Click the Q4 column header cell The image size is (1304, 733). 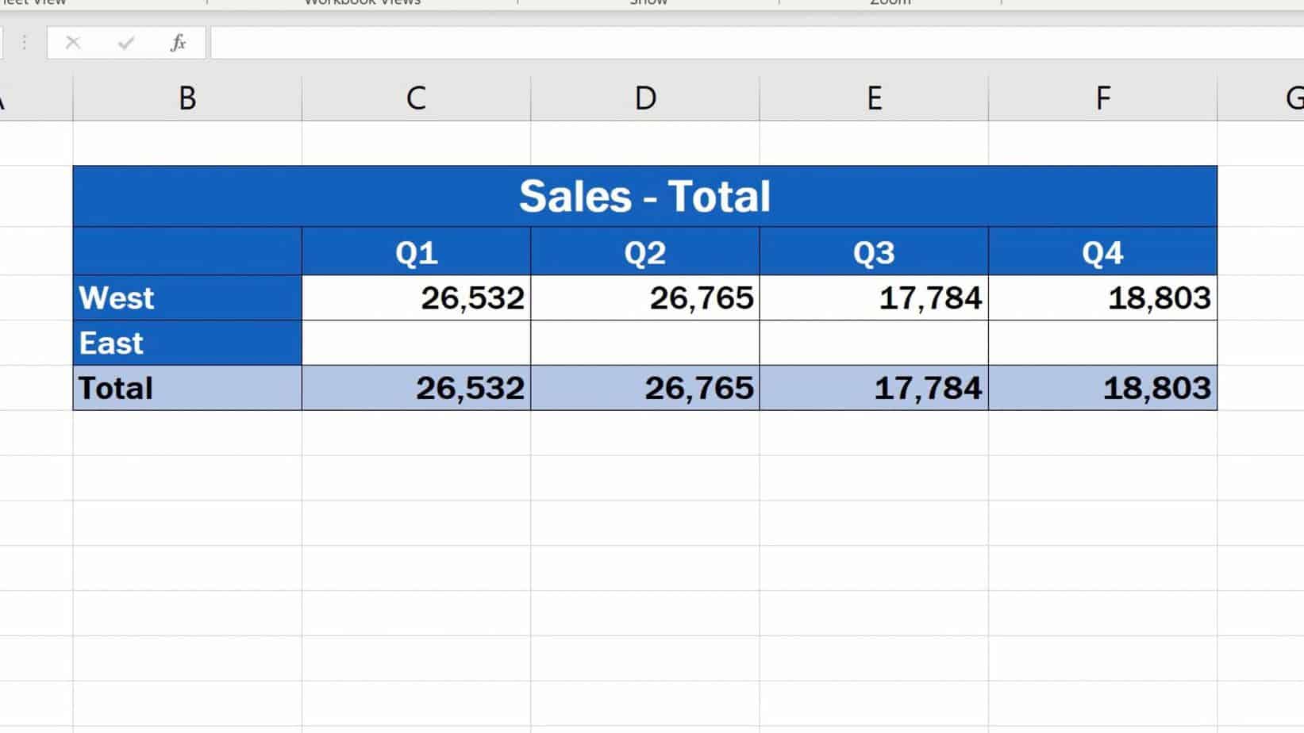click(1102, 252)
